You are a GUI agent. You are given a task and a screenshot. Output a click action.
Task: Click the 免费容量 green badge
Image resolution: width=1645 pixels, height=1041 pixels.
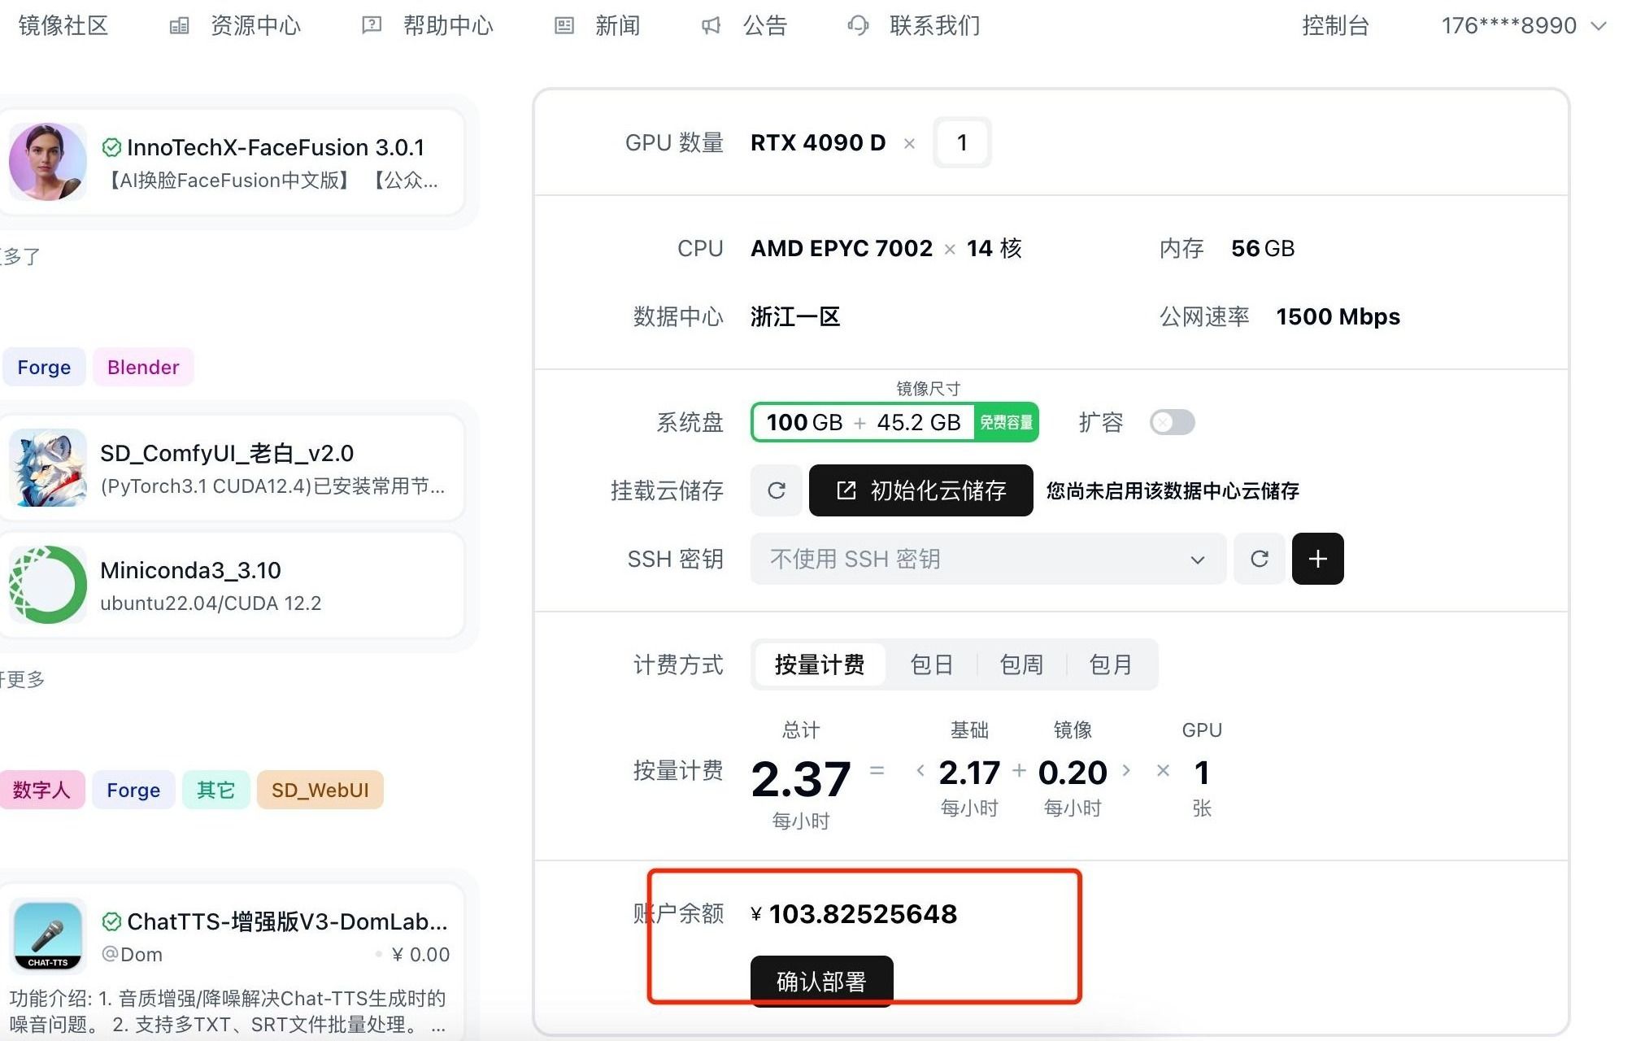coord(1006,422)
